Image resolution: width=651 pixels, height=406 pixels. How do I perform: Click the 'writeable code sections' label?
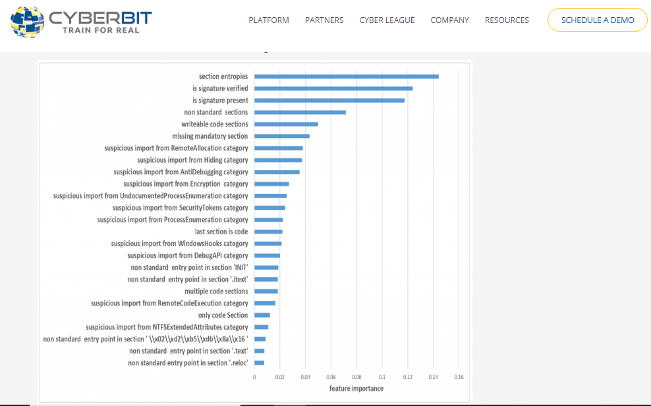pyautogui.click(x=215, y=124)
